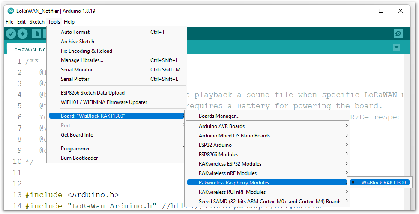The image size is (419, 214).
Task: Open the Edit menu
Action: click(21, 22)
